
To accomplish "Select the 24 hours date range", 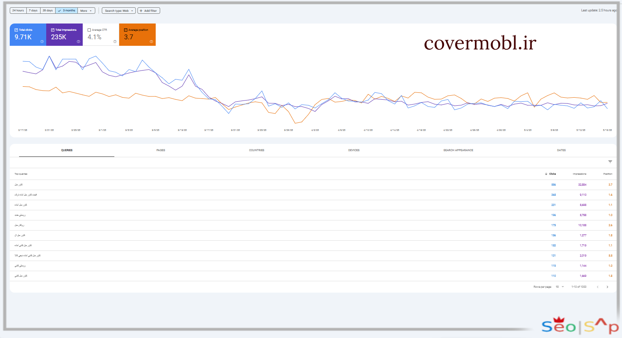I will click(18, 11).
